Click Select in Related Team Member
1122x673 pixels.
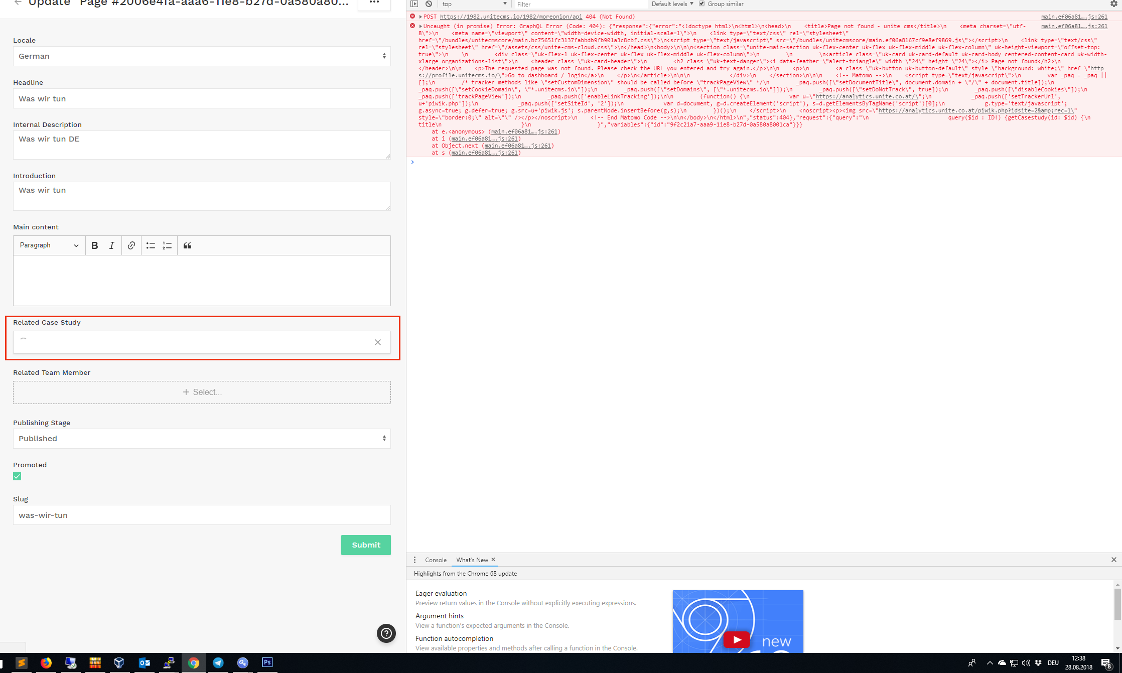pyautogui.click(x=202, y=392)
